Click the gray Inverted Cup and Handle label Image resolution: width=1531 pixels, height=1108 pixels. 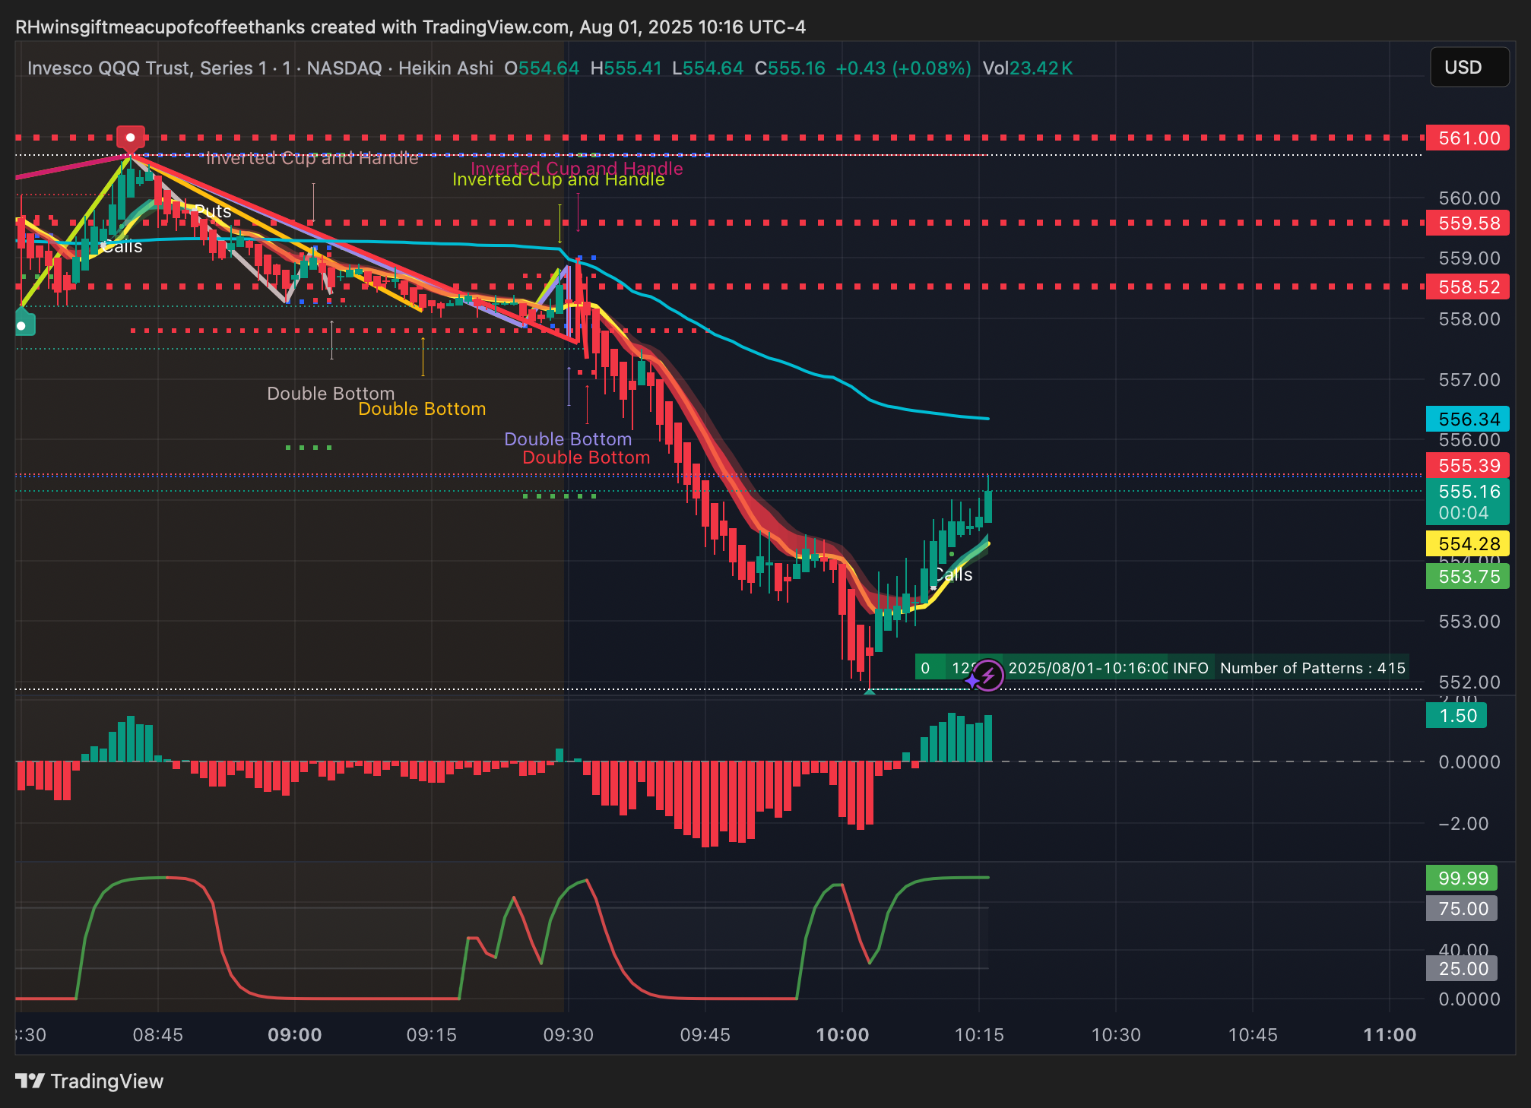point(312,158)
